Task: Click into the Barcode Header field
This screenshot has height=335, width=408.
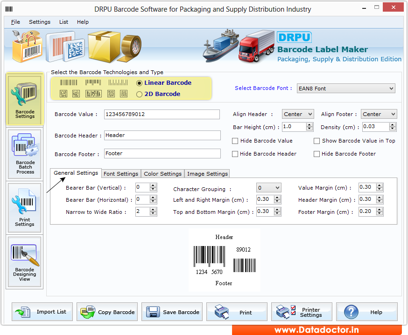Action: point(162,135)
